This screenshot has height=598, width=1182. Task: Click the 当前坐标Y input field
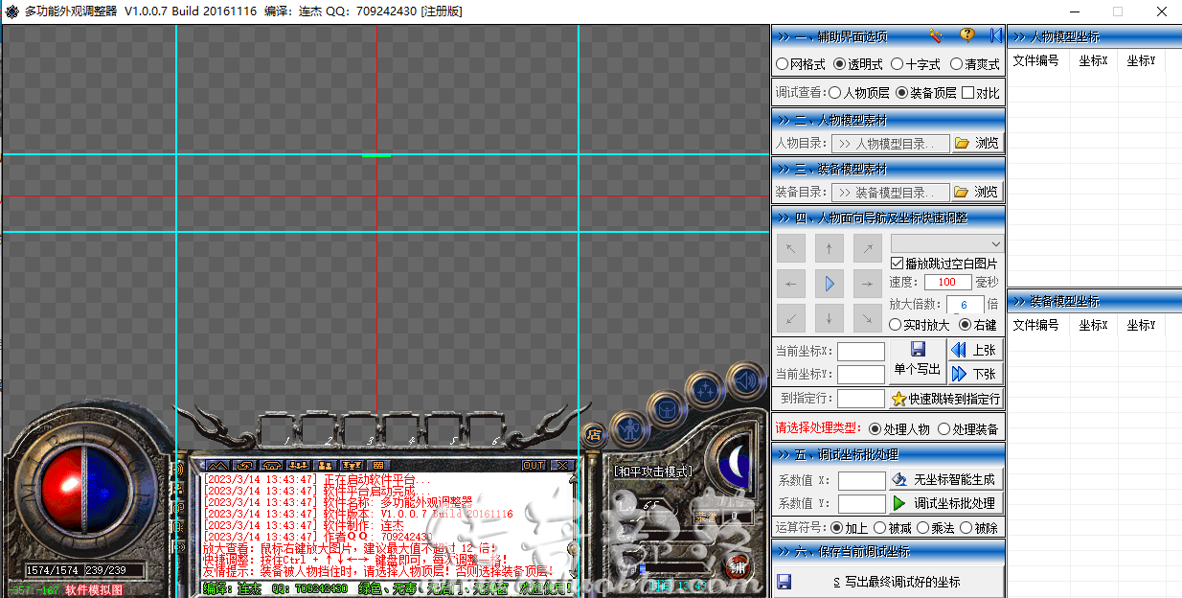861,375
